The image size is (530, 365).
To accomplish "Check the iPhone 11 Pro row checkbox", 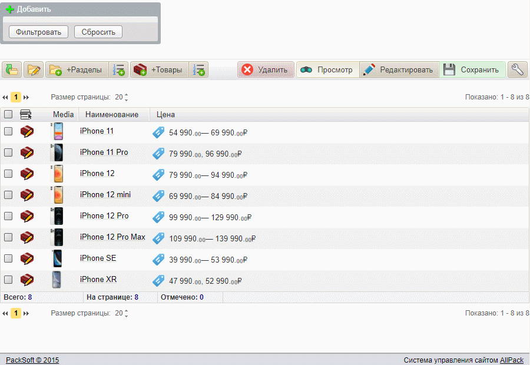I will click(x=8, y=152).
